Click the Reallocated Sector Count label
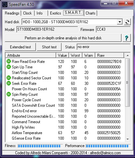The image size is (135, 158). (31, 78)
